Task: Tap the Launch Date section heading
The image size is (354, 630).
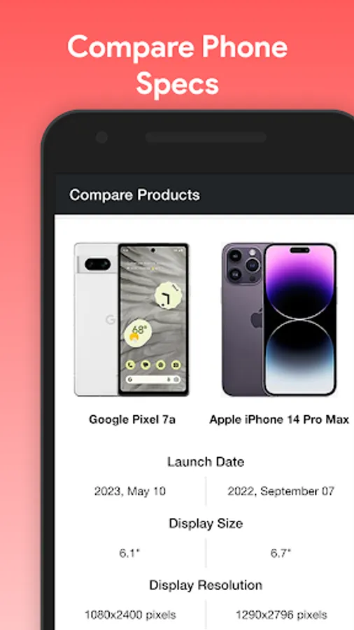Action: click(x=206, y=462)
